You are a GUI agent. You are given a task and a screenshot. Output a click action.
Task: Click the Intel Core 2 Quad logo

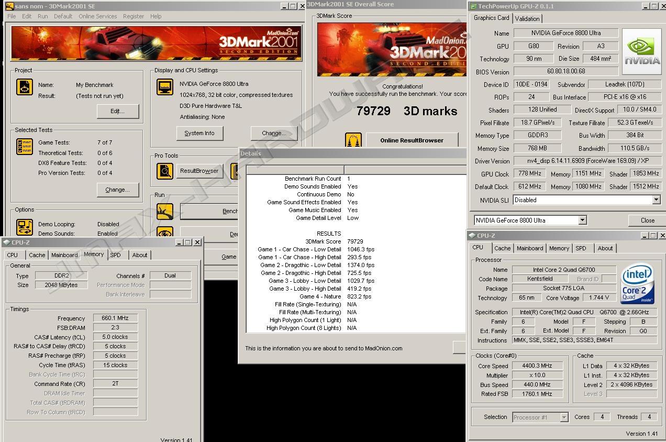[637, 284]
